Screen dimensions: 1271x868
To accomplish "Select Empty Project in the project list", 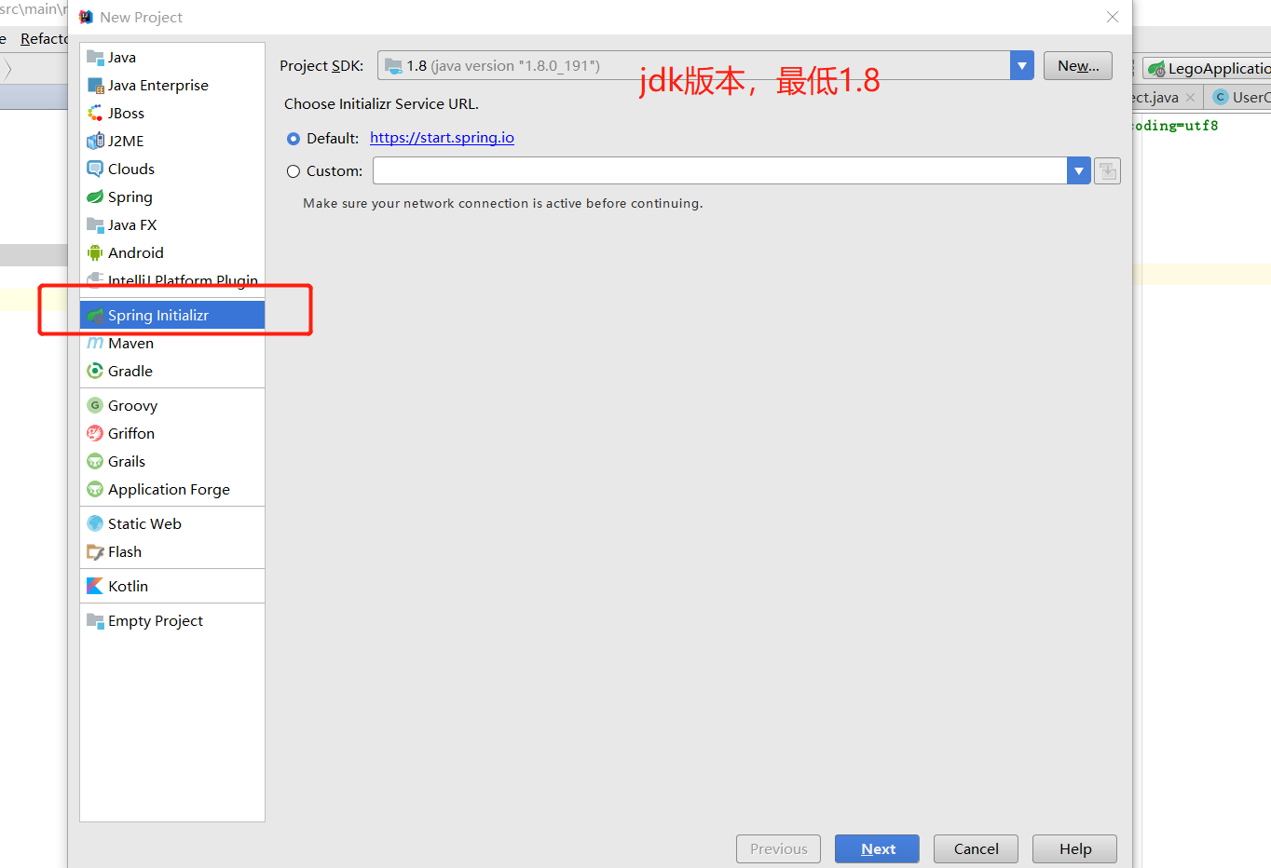I will [156, 621].
